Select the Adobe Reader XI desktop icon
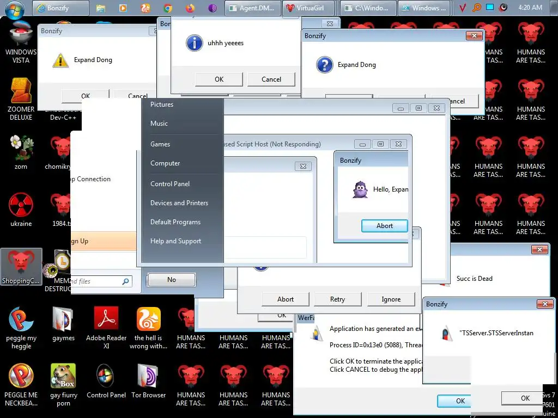Image resolution: width=558 pixels, height=418 pixels. 106,328
